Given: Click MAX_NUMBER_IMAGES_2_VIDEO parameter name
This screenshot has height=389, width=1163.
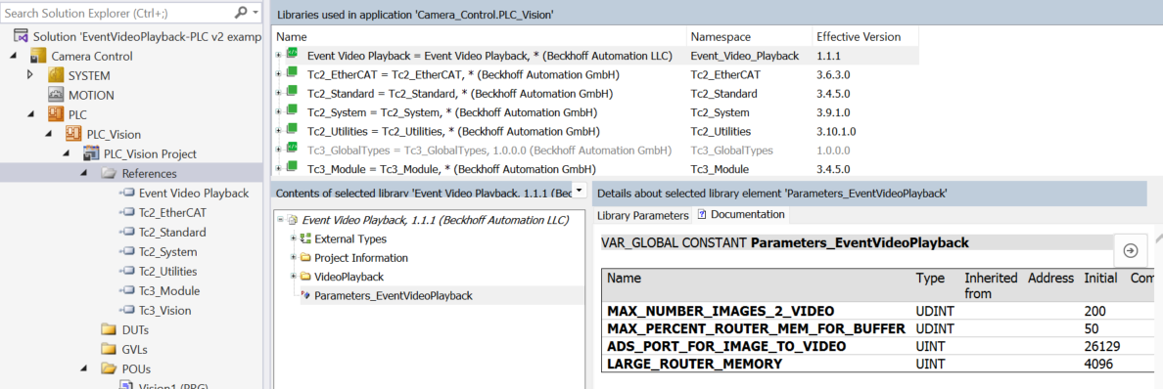Looking at the screenshot, I should pyautogui.click(x=721, y=311).
